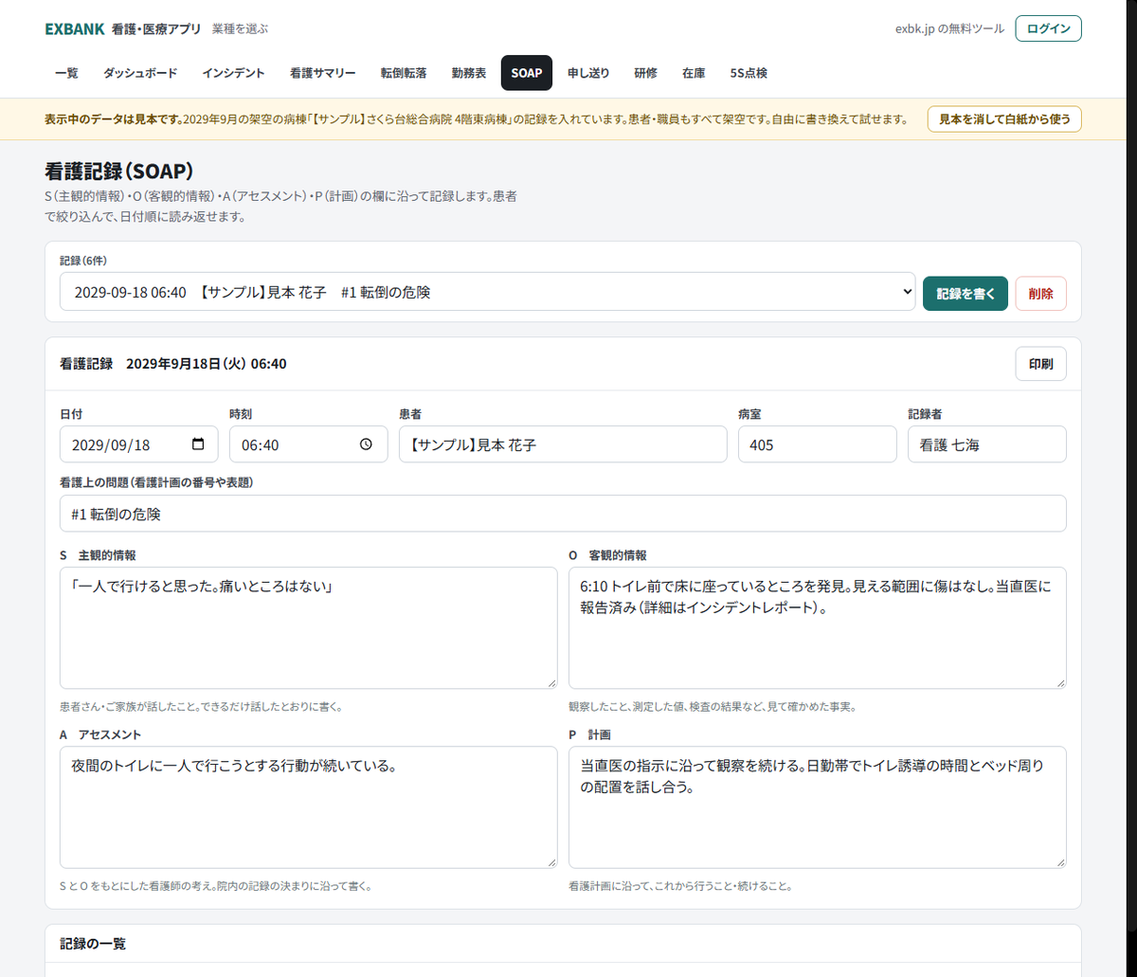The image size is (1137, 977).
Task: Click the 患者 name field
Action: [x=563, y=444]
